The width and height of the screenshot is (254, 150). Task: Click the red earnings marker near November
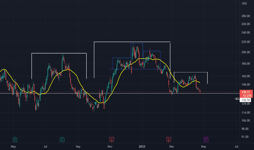(x=112, y=139)
